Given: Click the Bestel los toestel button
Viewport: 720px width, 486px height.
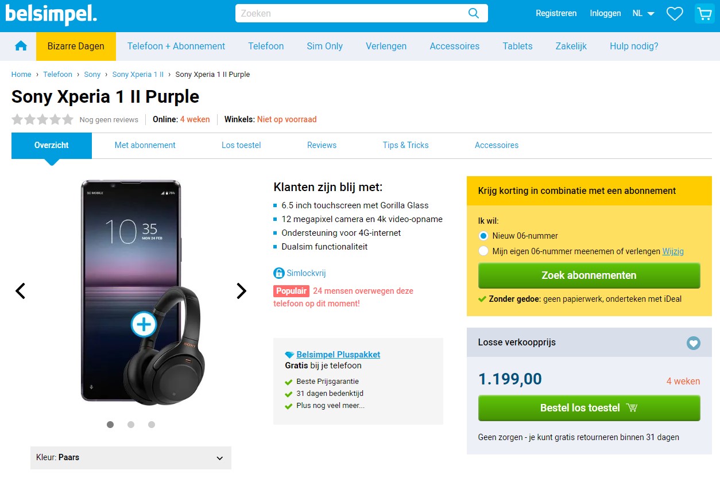Looking at the screenshot, I should 589,408.
